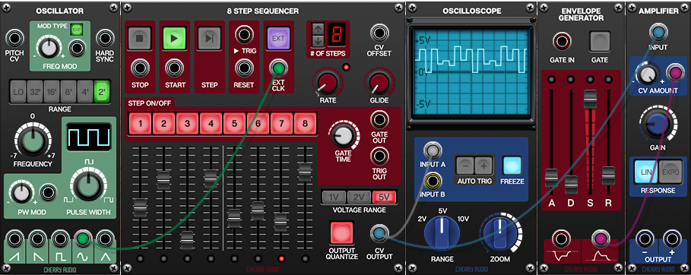Select the 2' range button
The image size is (691, 275).
102,92
